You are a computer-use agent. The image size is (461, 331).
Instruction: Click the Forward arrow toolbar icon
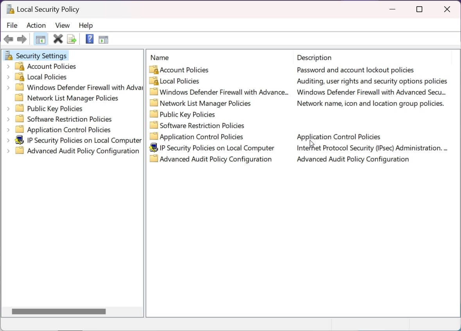click(x=22, y=39)
